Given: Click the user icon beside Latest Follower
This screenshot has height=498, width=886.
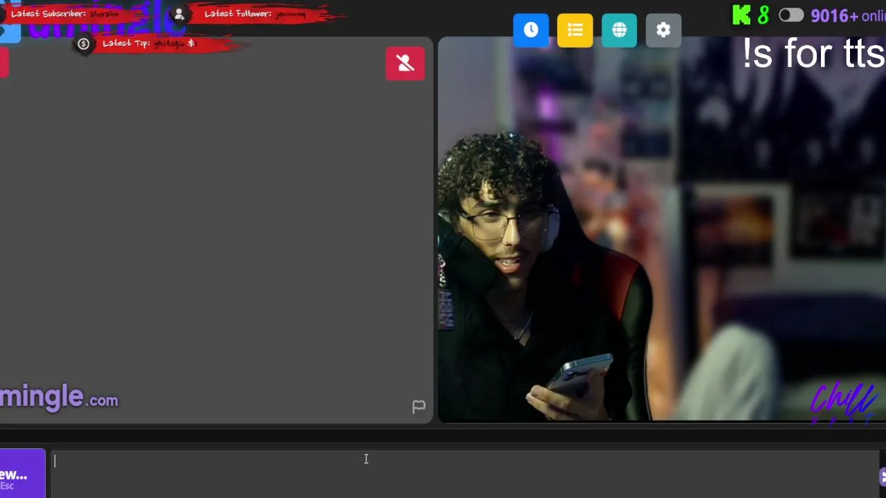Looking at the screenshot, I should tap(179, 14).
